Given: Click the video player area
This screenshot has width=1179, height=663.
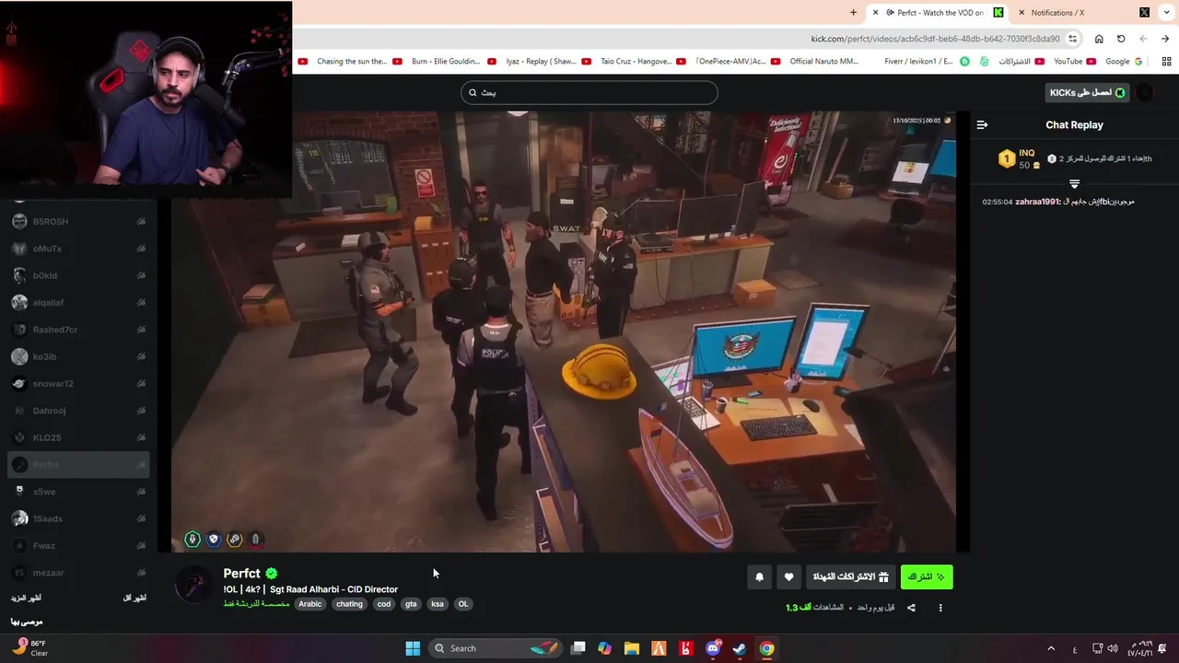Looking at the screenshot, I should coord(563,331).
